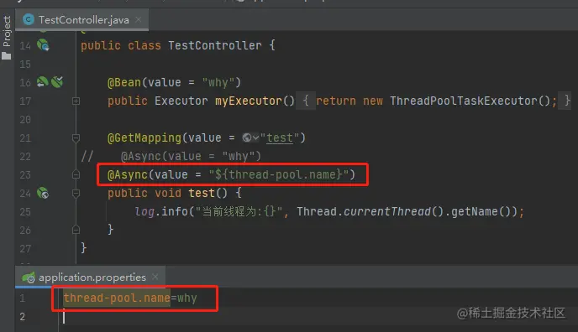Open the URL globe dropdown before "test"
This screenshot has width=578, height=332.
click(x=250, y=137)
